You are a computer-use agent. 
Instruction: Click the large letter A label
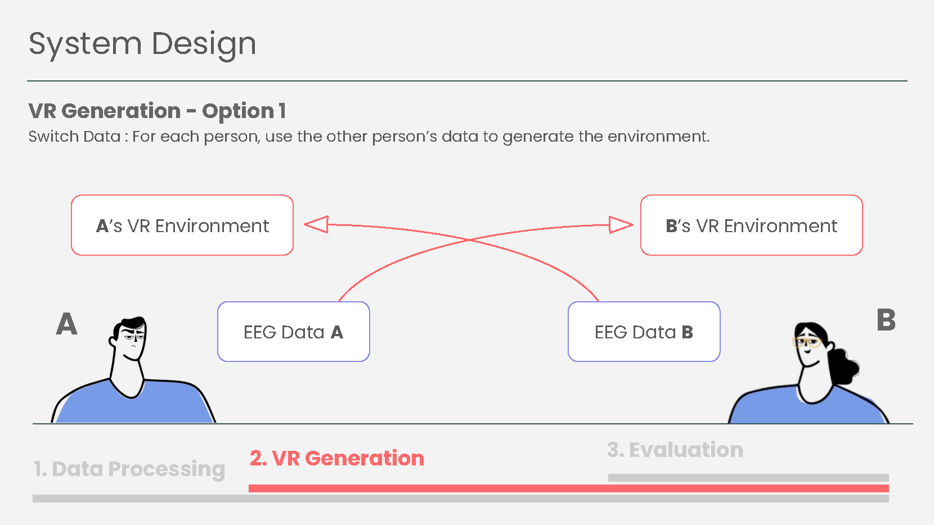(x=66, y=324)
